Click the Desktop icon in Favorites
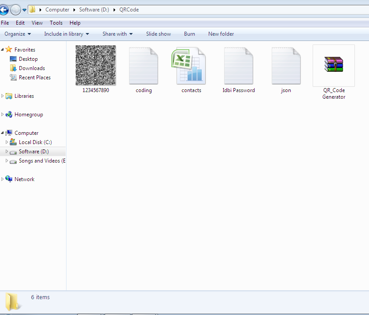 click(x=13, y=59)
